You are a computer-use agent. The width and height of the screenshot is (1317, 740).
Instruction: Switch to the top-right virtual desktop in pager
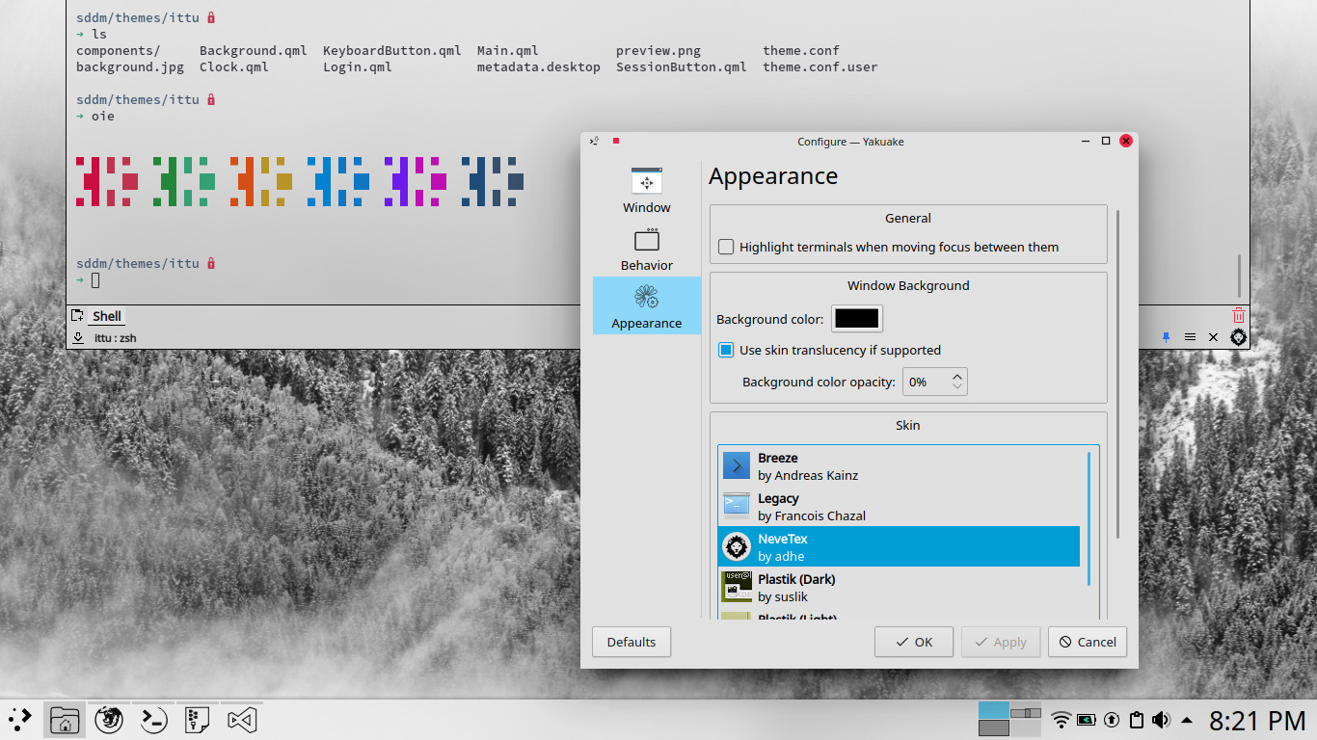[1026, 710]
